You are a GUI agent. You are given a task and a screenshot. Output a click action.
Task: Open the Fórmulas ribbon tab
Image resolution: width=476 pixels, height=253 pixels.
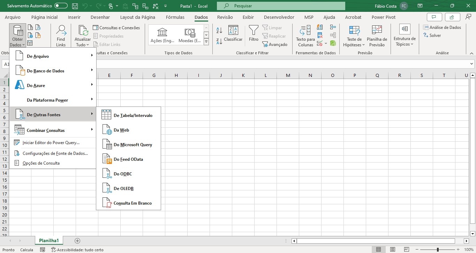coord(175,17)
